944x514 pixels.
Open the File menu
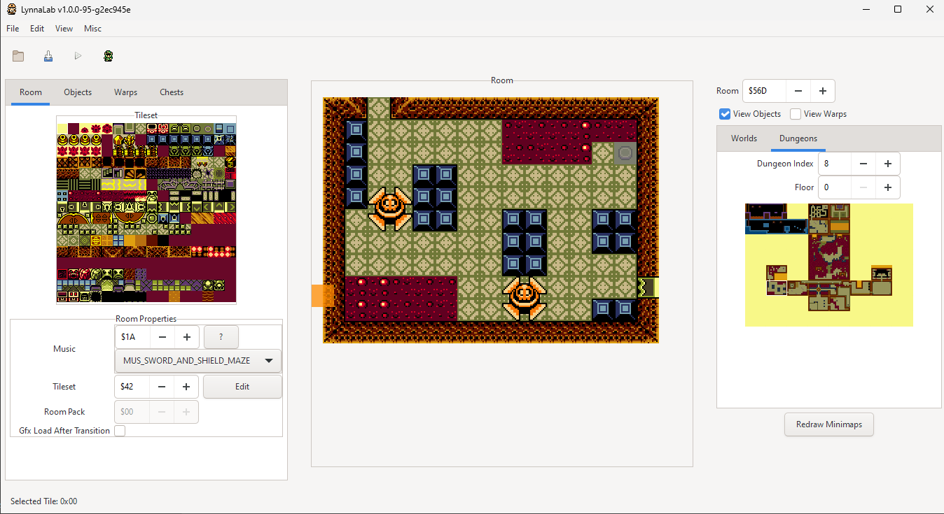click(13, 29)
